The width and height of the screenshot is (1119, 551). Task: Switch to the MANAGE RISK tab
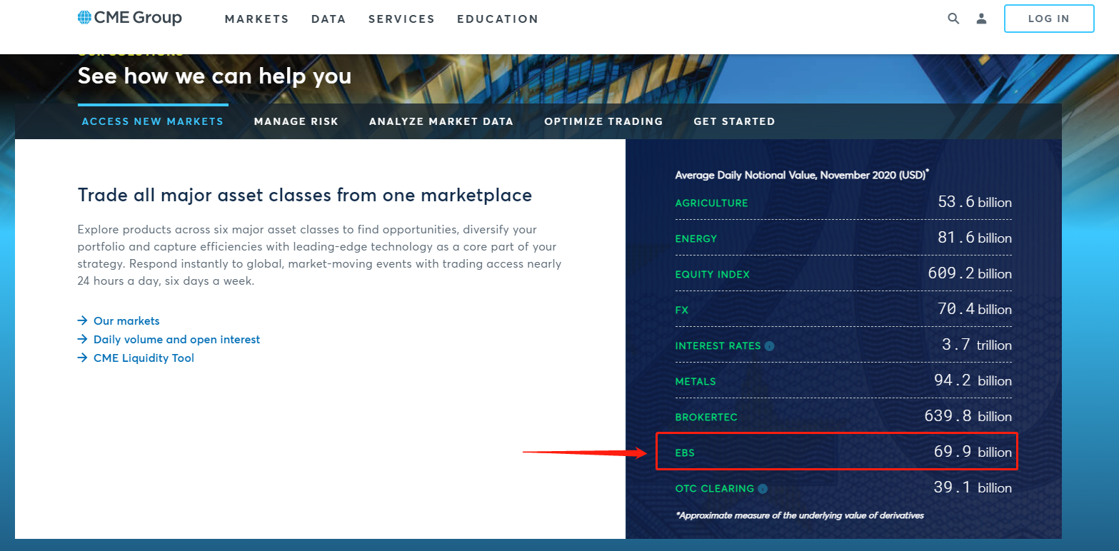[296, 121]
